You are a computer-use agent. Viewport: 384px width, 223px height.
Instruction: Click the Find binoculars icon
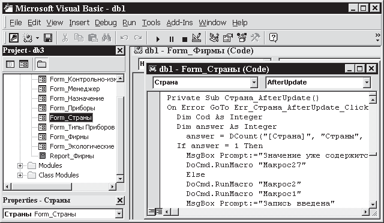coord(107,38)
